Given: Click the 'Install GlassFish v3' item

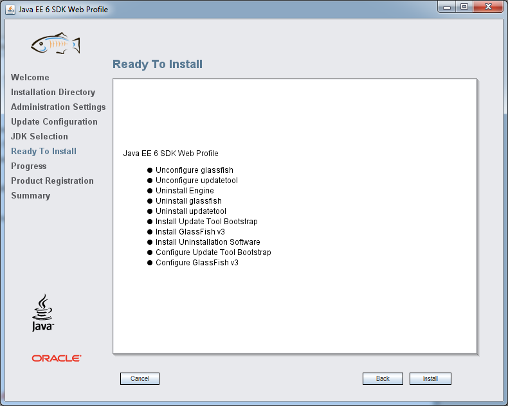Looking at the screenshot, I should coord(190,232).
